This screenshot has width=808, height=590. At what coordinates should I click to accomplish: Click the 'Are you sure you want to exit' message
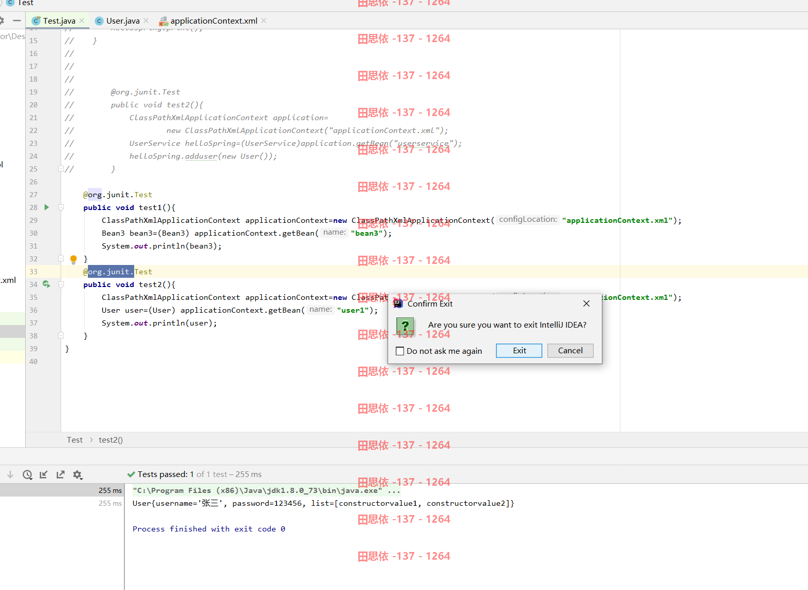[x=507, y=325]
